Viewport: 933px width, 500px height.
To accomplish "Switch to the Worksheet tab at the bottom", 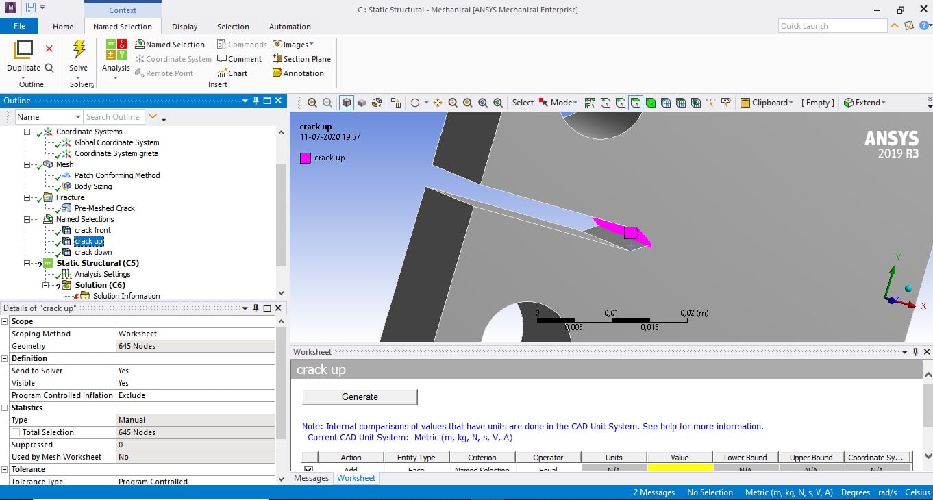I will click(x=356, y=478).
